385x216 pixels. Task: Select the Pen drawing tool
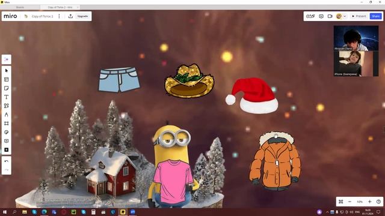coord(7,115)
